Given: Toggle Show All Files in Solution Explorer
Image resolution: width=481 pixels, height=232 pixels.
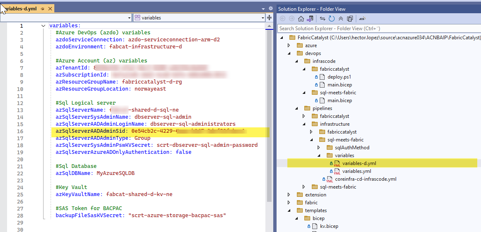Looking at the screenshot, I should pyautogui.click(x=350, y=19).
